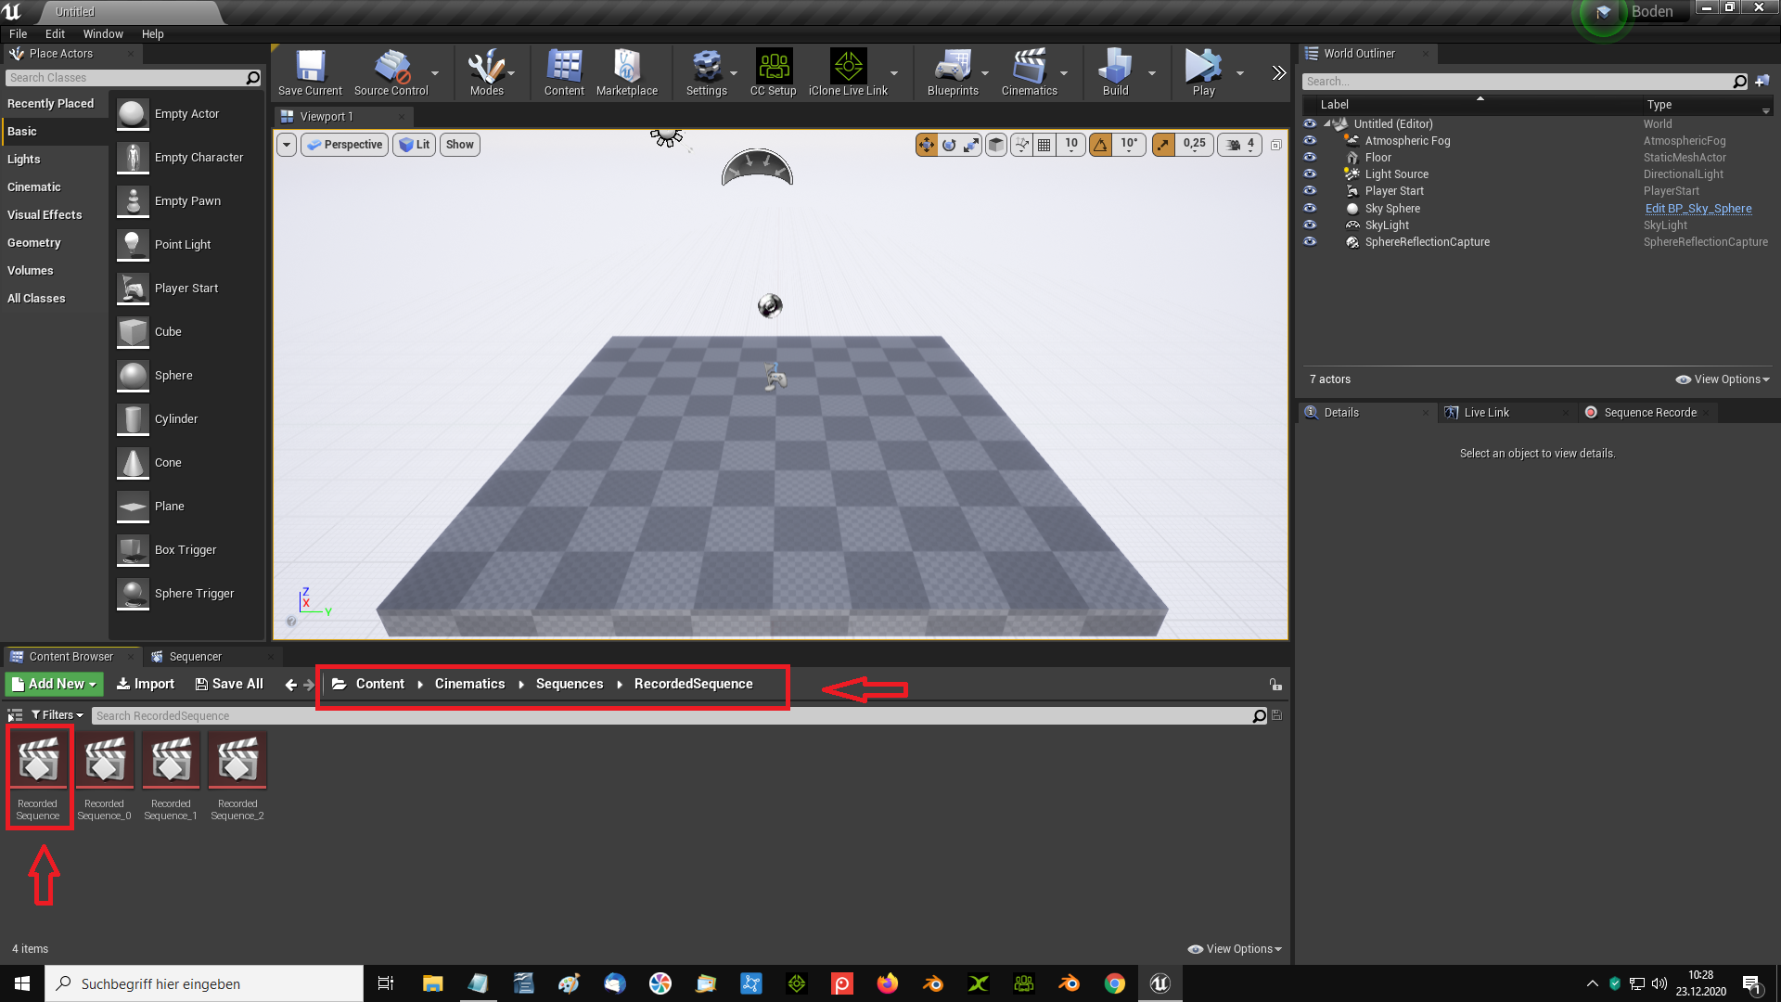The height and width of the screenshot is (1002, 1781).
Task: Click the Cube shape icon
Action: 133,332
